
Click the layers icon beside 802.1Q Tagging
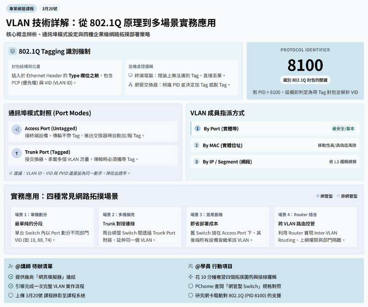coord(13,51)
